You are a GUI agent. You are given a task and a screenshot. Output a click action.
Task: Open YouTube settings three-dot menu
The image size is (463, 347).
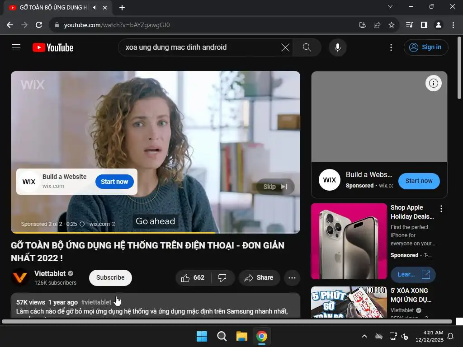pos(391,47)
